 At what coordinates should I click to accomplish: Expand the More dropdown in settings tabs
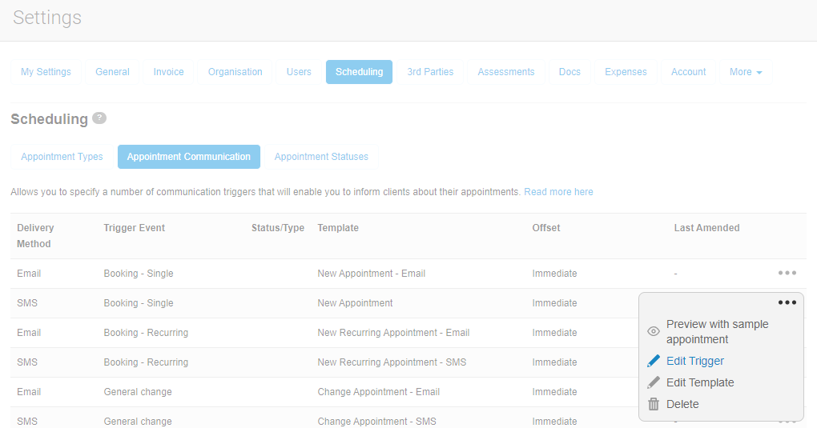pos(745,72)
